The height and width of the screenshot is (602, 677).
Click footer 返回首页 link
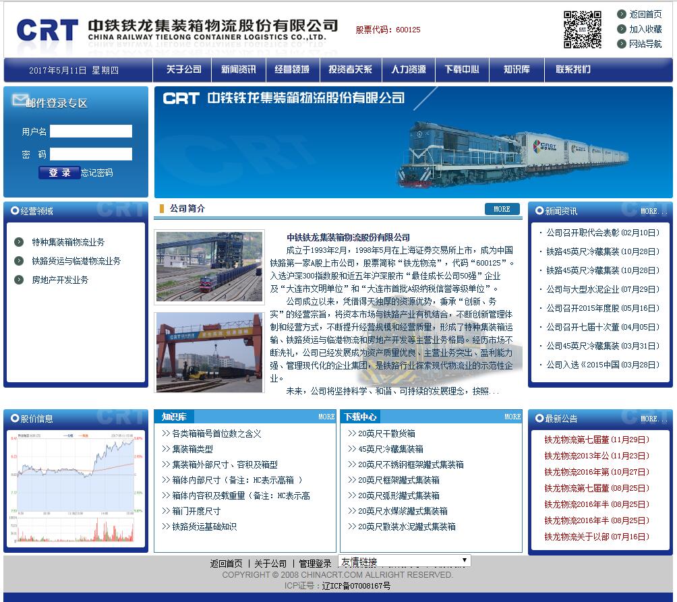click(x=227, y=564)
